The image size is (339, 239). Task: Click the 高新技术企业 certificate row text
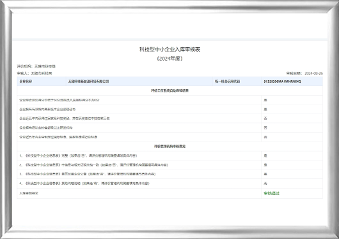47,109
